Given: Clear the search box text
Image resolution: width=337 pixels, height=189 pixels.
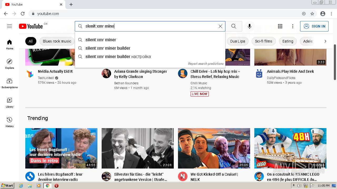Looking at the screenshot, I should pyautogui.click(x=220, y=26).
